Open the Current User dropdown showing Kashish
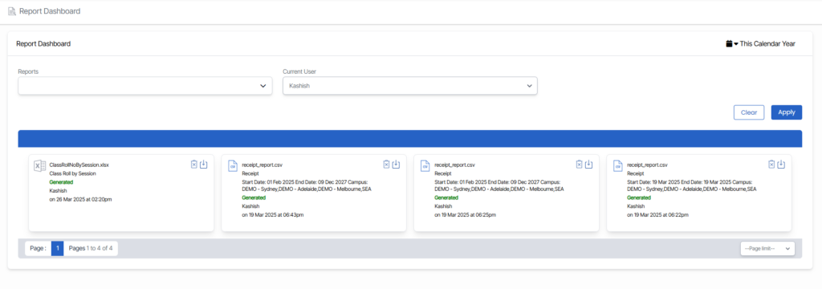 pos(410,86)
